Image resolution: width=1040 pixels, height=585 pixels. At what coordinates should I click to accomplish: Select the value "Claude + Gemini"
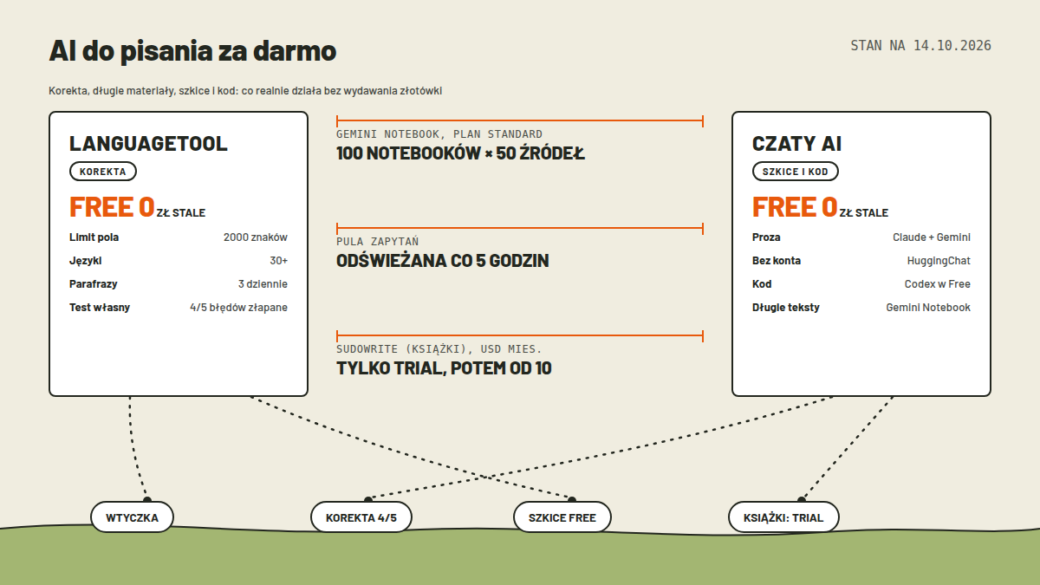[x=932, y=237]
